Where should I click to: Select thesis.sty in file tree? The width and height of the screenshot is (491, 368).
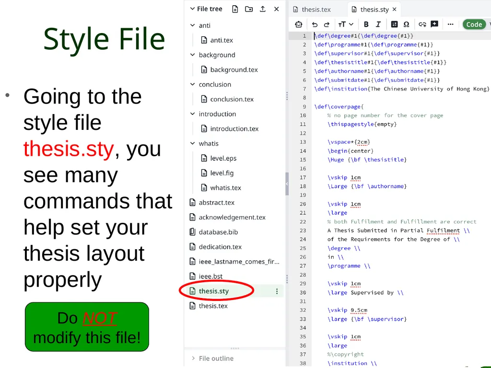(x=213, y=291)
